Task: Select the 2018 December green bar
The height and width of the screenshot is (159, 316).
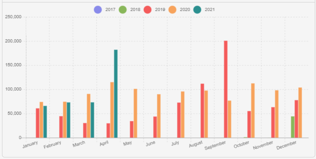Action: (x=292, y=127)
